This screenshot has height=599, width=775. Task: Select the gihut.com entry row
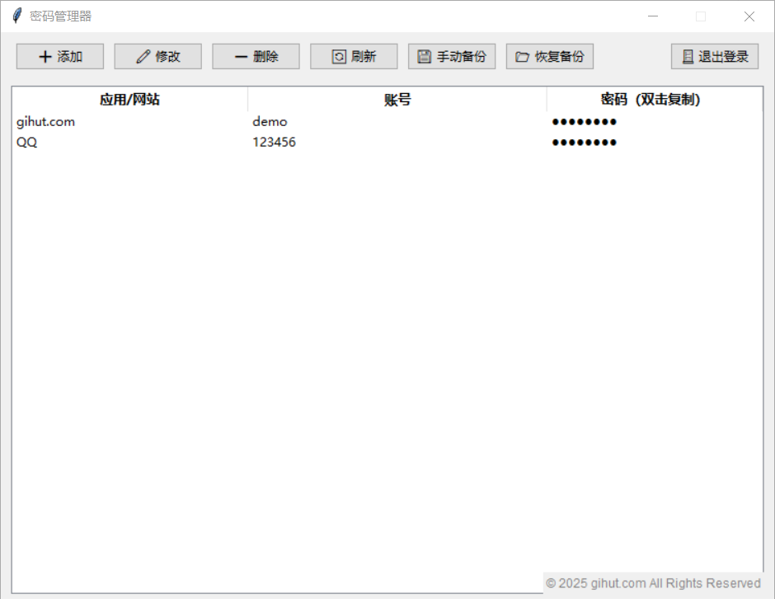click(x=46, y=122)
